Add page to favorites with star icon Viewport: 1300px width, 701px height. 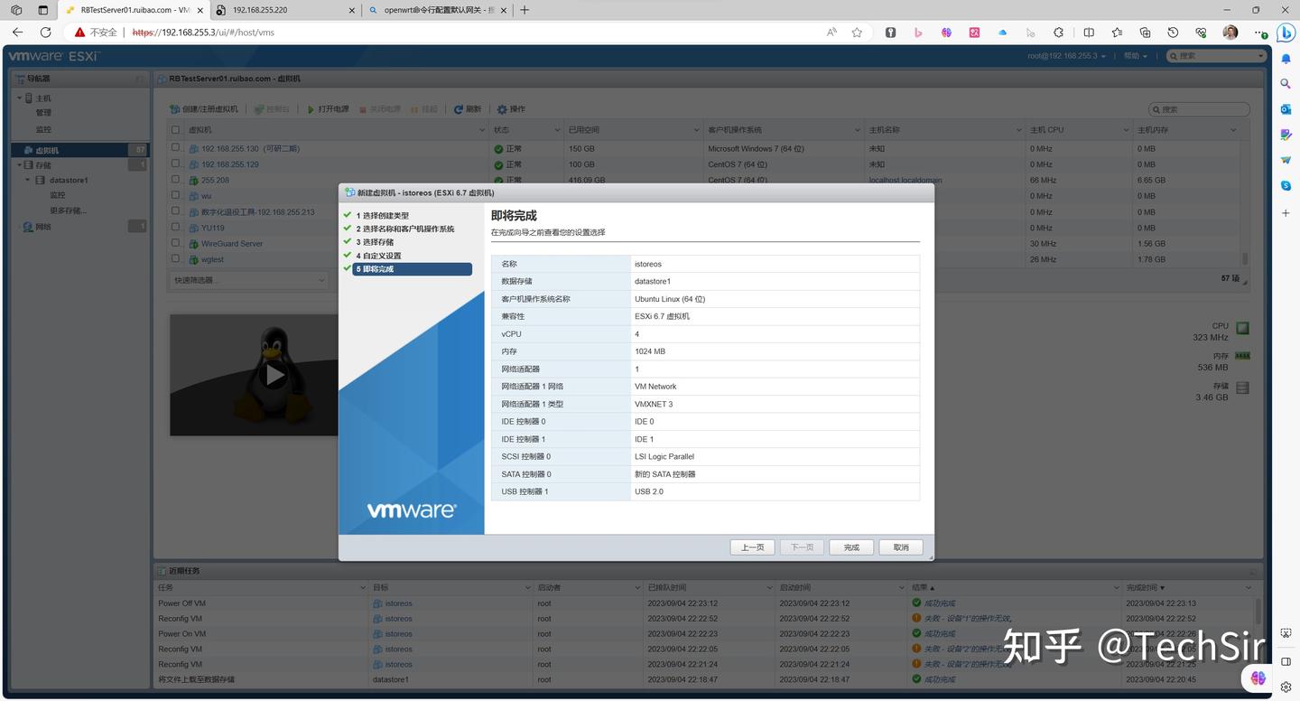[x=857, y=33]
